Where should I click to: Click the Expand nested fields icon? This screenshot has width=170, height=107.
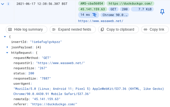pyautogui.click(x=54, y=29)
